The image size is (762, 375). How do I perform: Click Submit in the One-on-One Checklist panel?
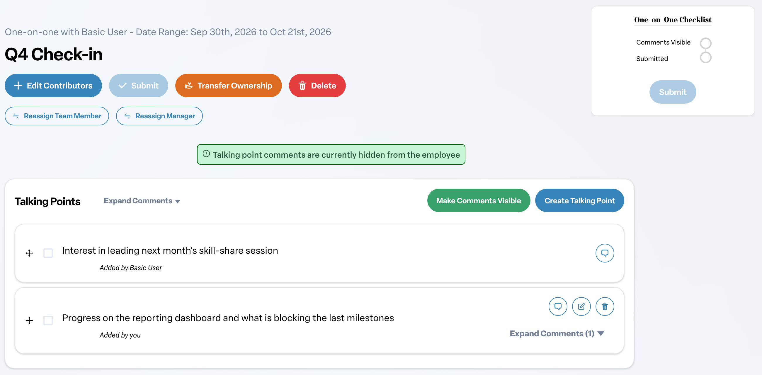pyautogui.click(x=672, y=92)
